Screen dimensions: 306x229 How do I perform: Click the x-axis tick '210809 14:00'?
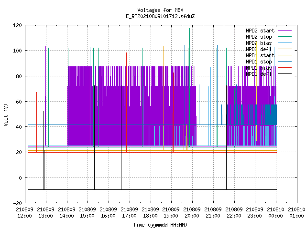(67, 213)
